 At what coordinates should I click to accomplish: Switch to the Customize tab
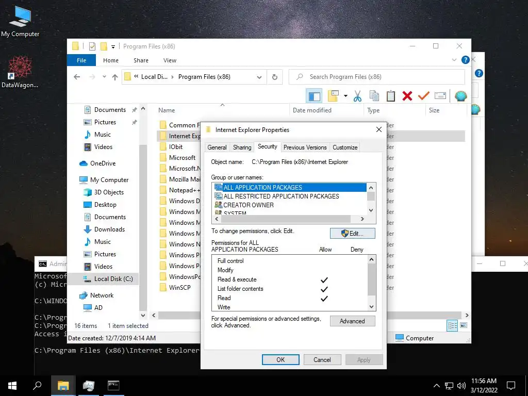(x=345, y=147)
